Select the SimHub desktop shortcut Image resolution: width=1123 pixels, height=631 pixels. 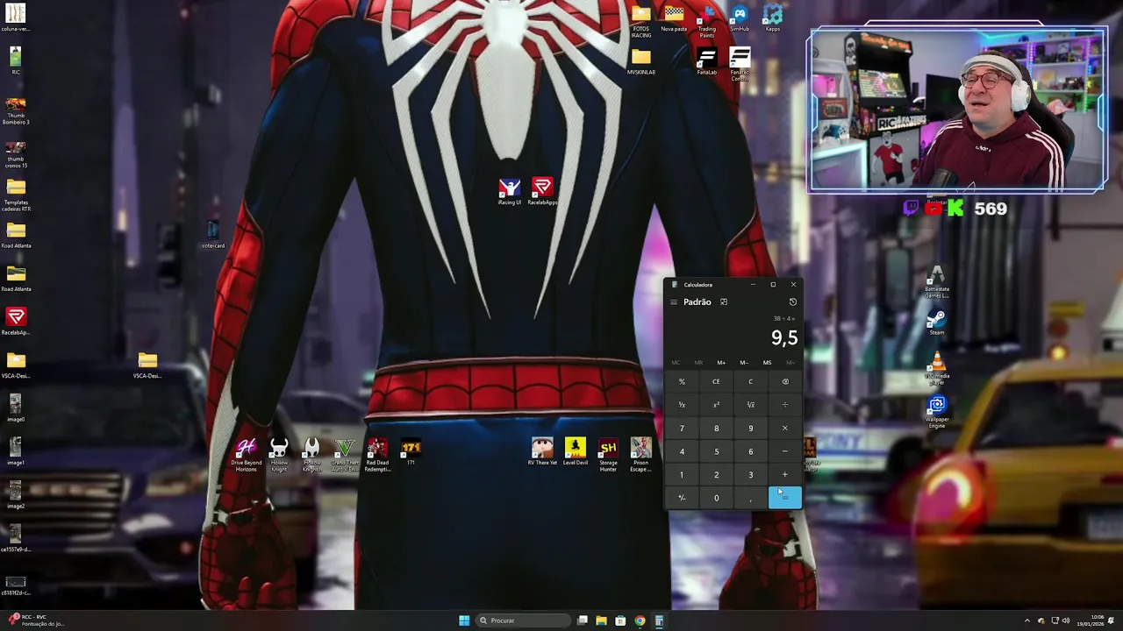(x=740, y=19)
